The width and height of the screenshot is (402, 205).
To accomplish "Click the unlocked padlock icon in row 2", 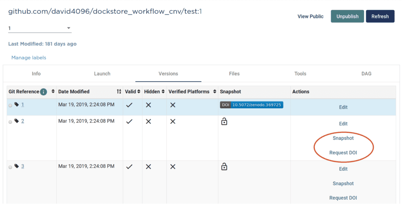I will pos(224,121).
